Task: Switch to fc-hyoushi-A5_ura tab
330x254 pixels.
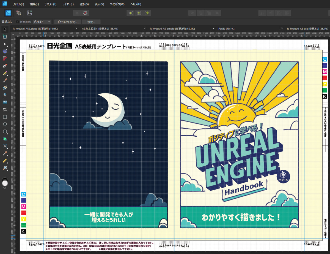Action: pos(307,29)
